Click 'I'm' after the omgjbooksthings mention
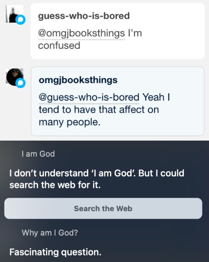The image size is (209, 262). pyautogui.click(x=135, y=33)
